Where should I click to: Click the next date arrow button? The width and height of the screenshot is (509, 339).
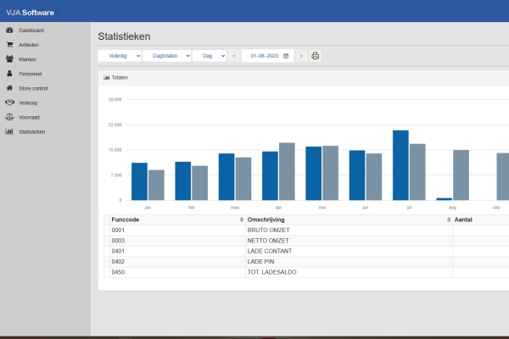pos(301,56)
